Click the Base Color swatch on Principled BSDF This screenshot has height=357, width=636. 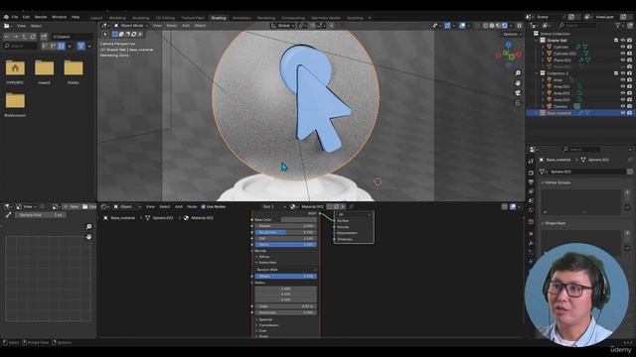click(299, 220)
